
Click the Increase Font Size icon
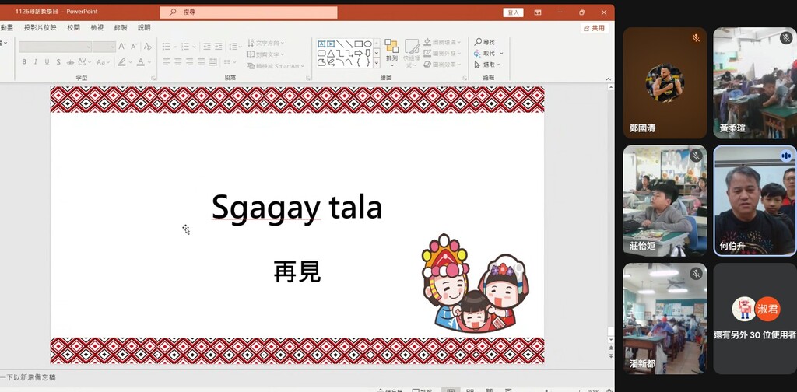pos(121,47)
